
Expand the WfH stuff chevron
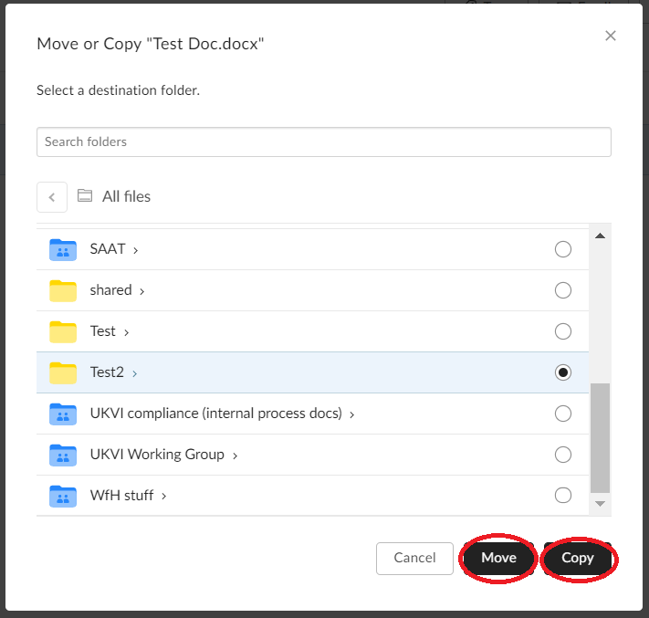(164, 496)
